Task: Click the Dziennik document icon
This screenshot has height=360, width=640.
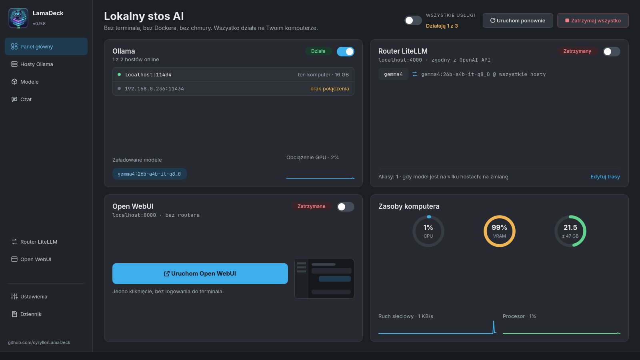Action: pos(14,314)
